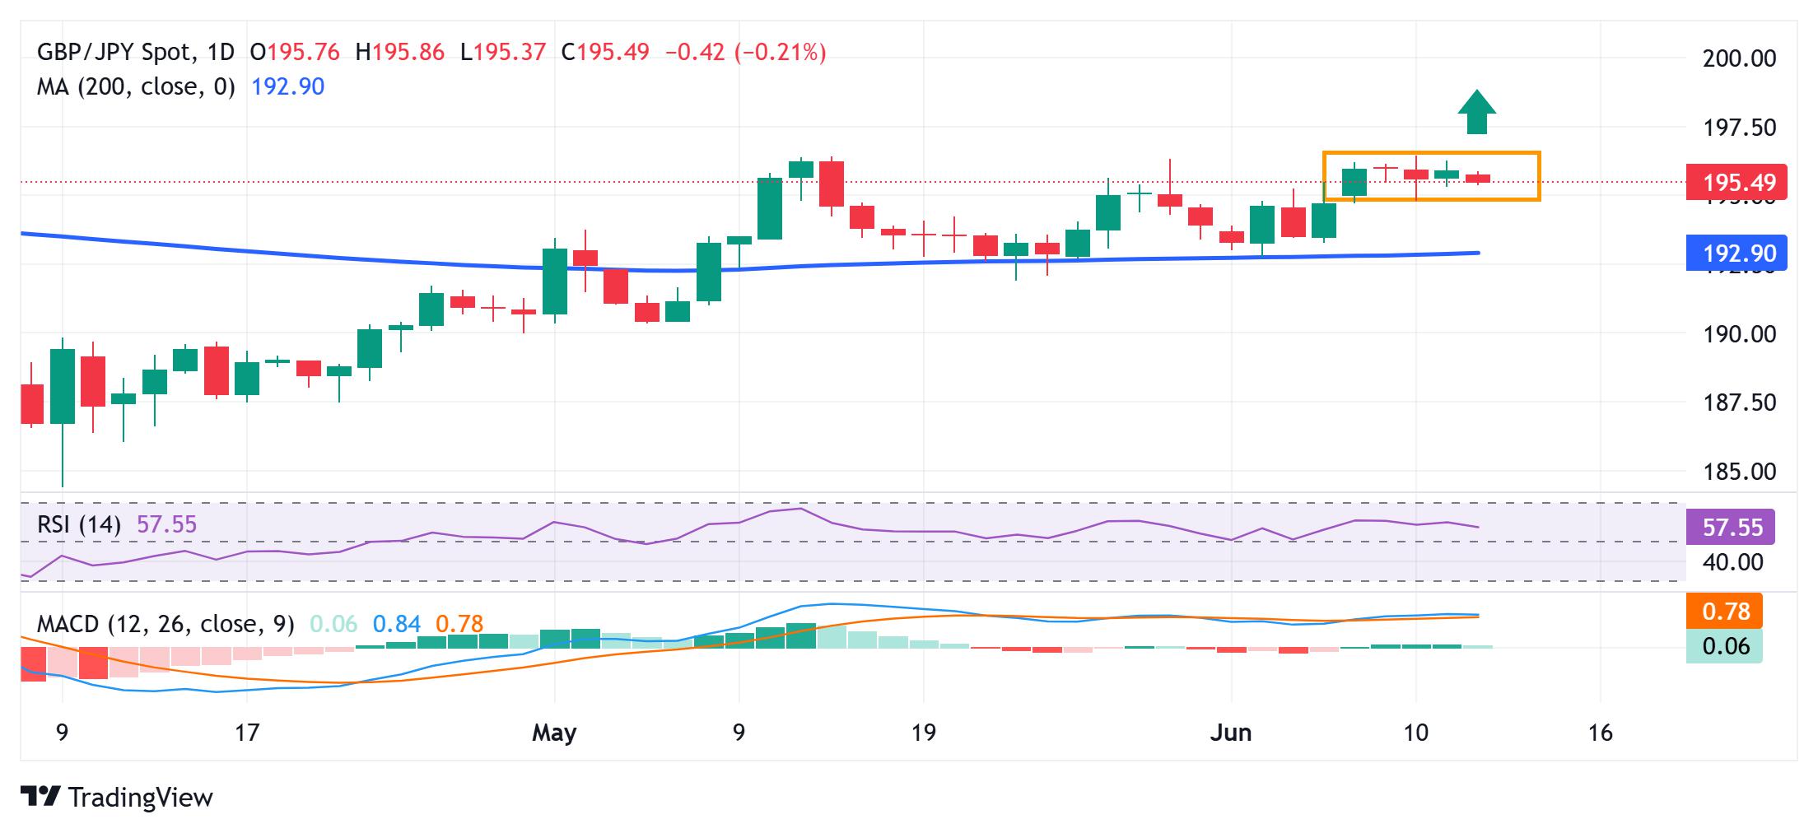Click the orange 0.78 MACD signal tag

point(1724,612)
